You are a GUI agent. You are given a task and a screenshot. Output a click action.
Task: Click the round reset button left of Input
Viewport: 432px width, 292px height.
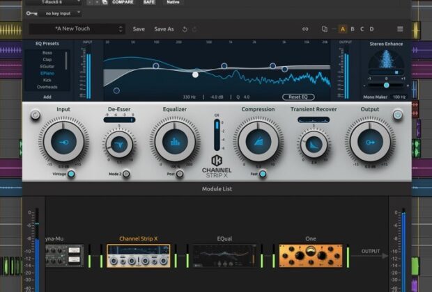(x=36, y=115)
